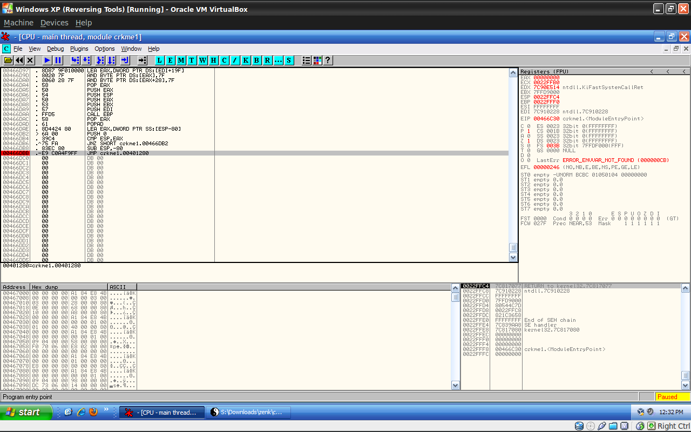Image resolution: width=691 pixels, height=432 pixels.
Task: Open the OllyDbg File menu
Action: (x=18, y=49)
